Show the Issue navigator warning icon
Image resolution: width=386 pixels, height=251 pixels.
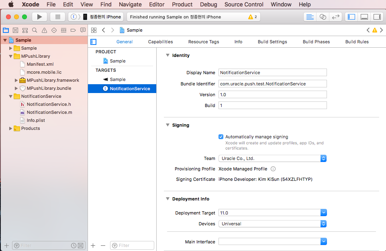click(44, 30)
